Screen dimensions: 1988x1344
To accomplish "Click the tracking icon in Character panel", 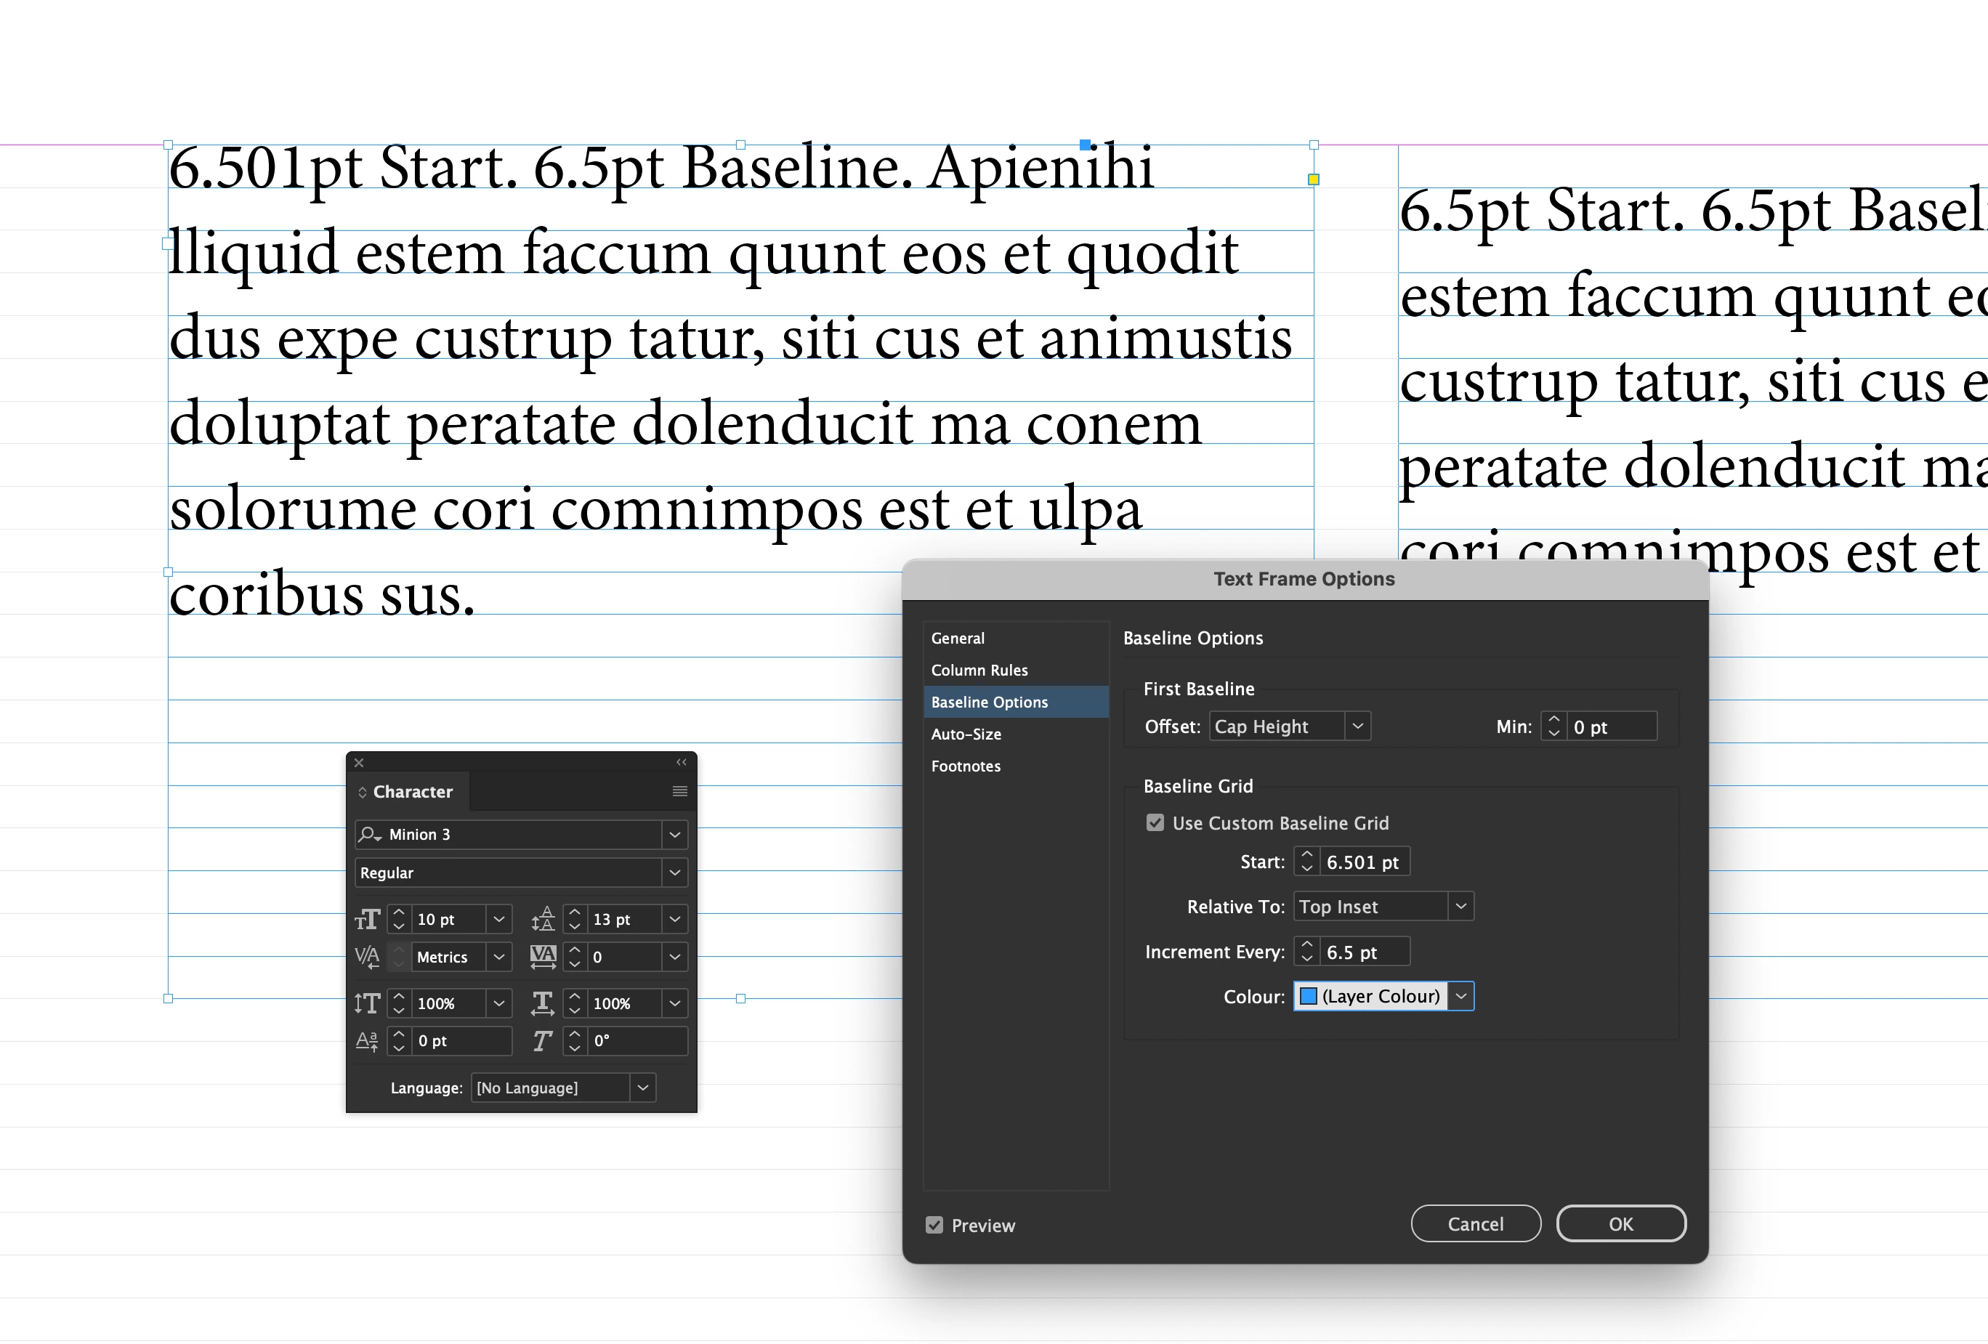I will (542, 957).
